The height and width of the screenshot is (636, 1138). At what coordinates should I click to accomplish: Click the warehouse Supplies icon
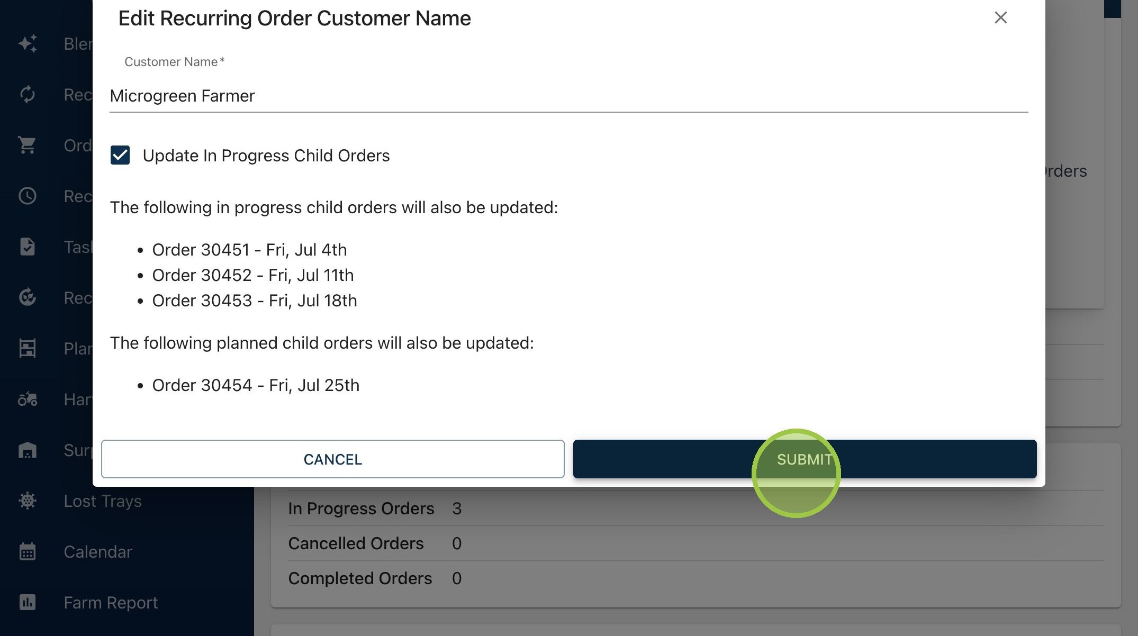(28, 450)
